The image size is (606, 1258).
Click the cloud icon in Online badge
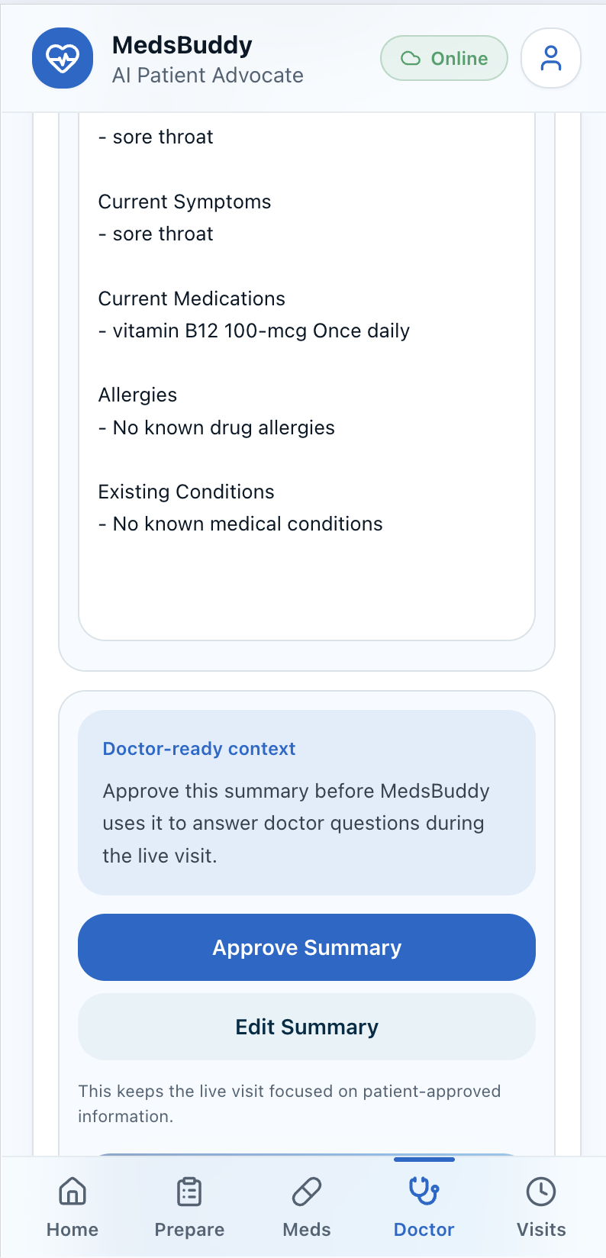(411, 59)
